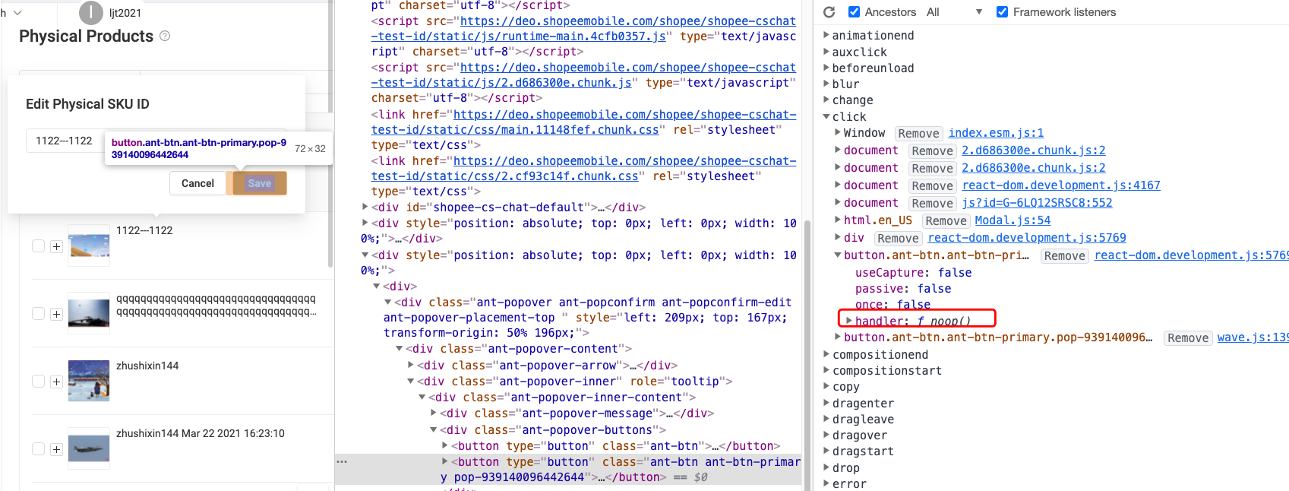This screenshot has width=1289, height=491.
Task: Click the refresh event listeners icon
Action: 829,12
